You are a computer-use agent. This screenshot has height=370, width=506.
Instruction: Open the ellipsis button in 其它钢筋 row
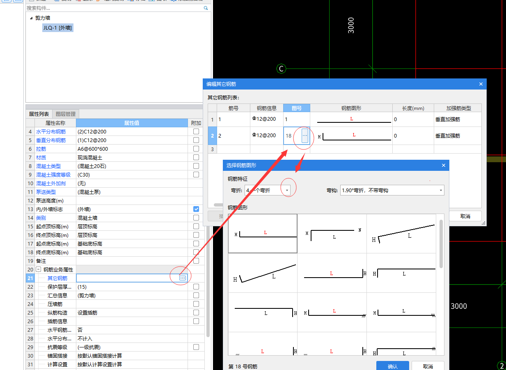pyautogui.click(x=183, y=278)
